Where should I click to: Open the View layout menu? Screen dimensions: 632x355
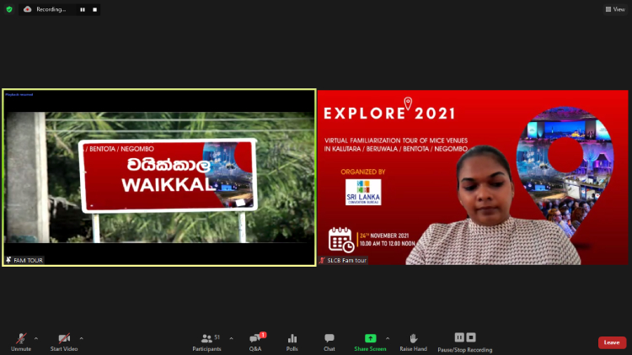(615, 9)
